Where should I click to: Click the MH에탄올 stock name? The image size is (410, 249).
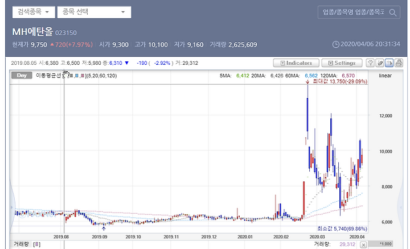[32, 32]
